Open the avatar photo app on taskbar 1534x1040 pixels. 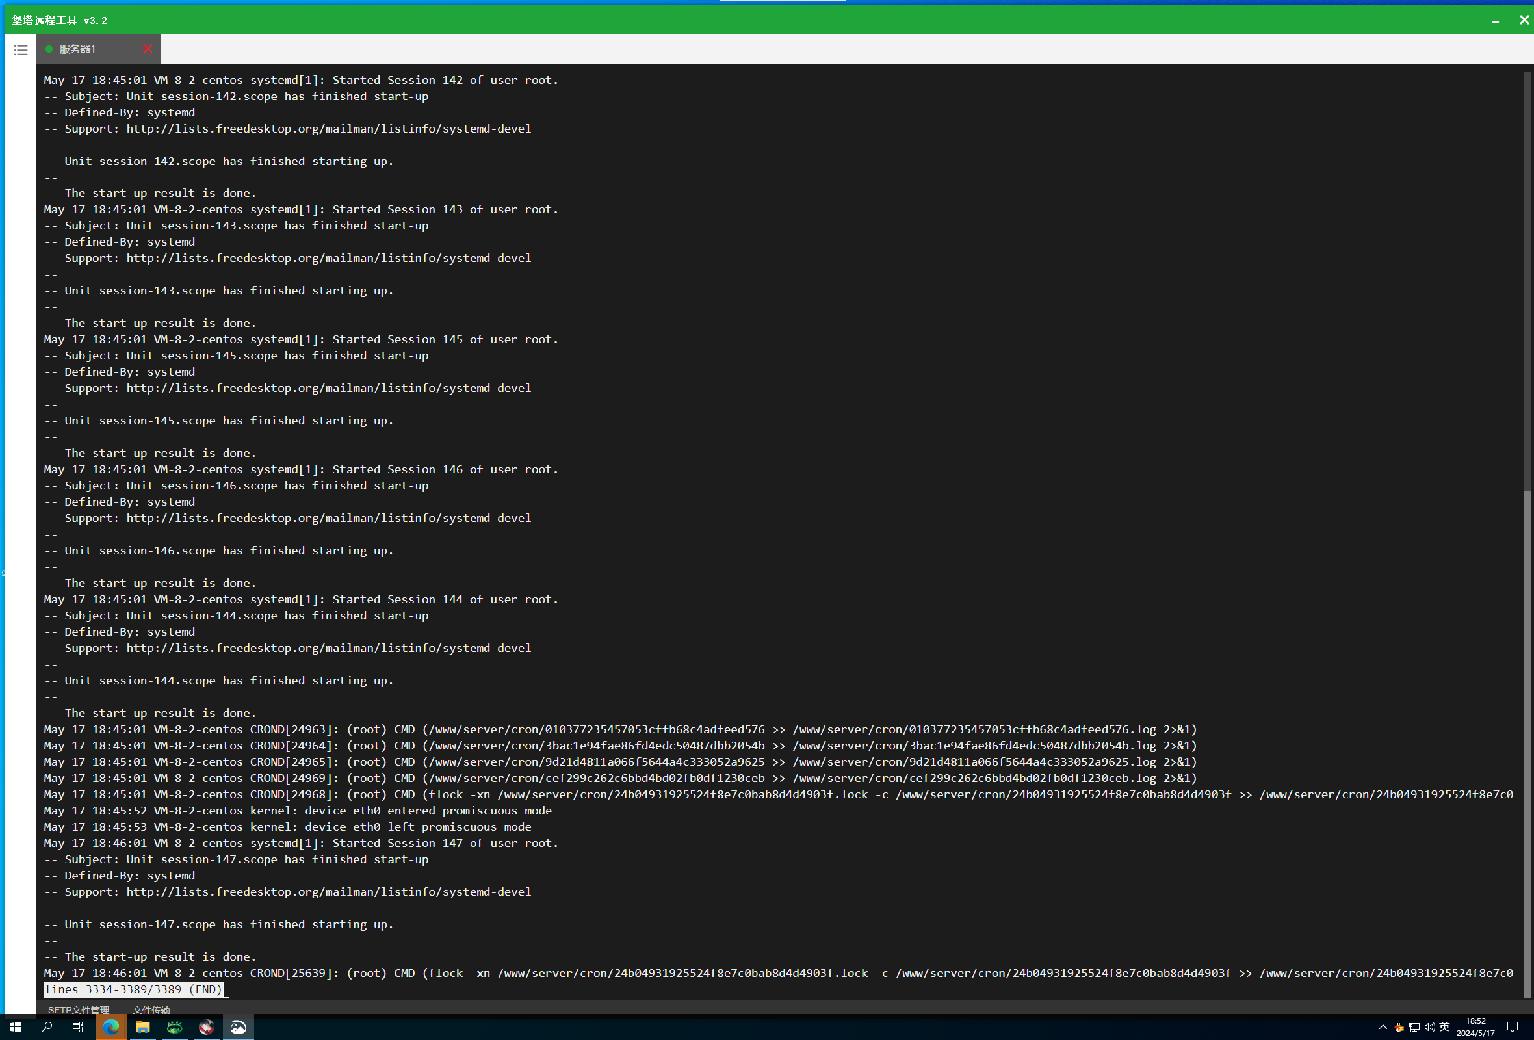[206, 1027]
